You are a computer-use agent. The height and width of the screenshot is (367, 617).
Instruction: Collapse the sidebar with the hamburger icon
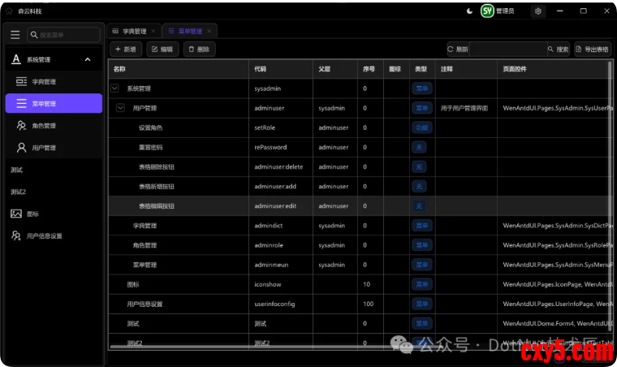(x=15, y=35)
